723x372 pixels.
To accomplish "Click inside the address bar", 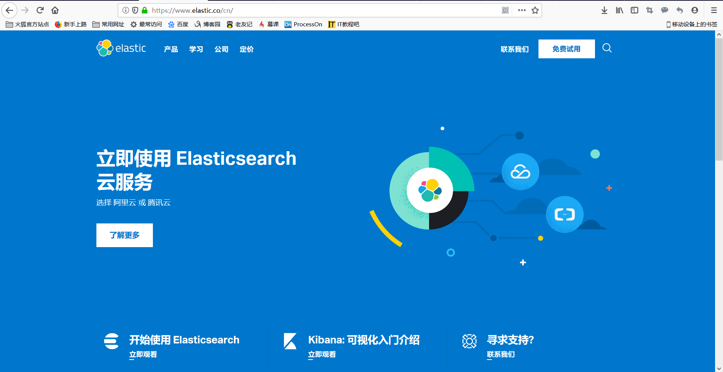I will tap(264, 10).
